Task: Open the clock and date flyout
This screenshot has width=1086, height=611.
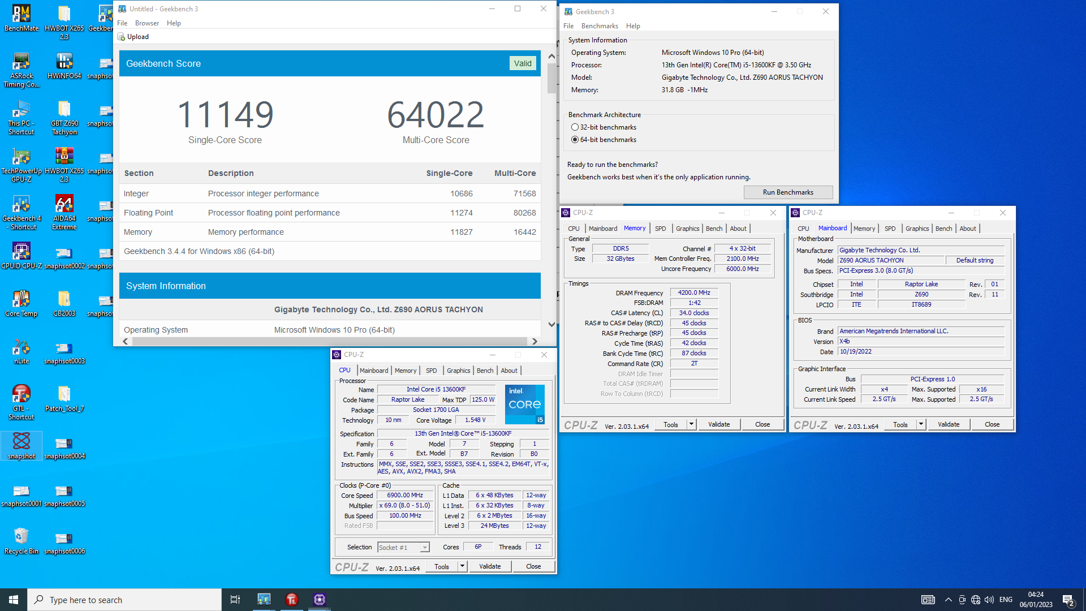Action: (x=1036, y=600)
